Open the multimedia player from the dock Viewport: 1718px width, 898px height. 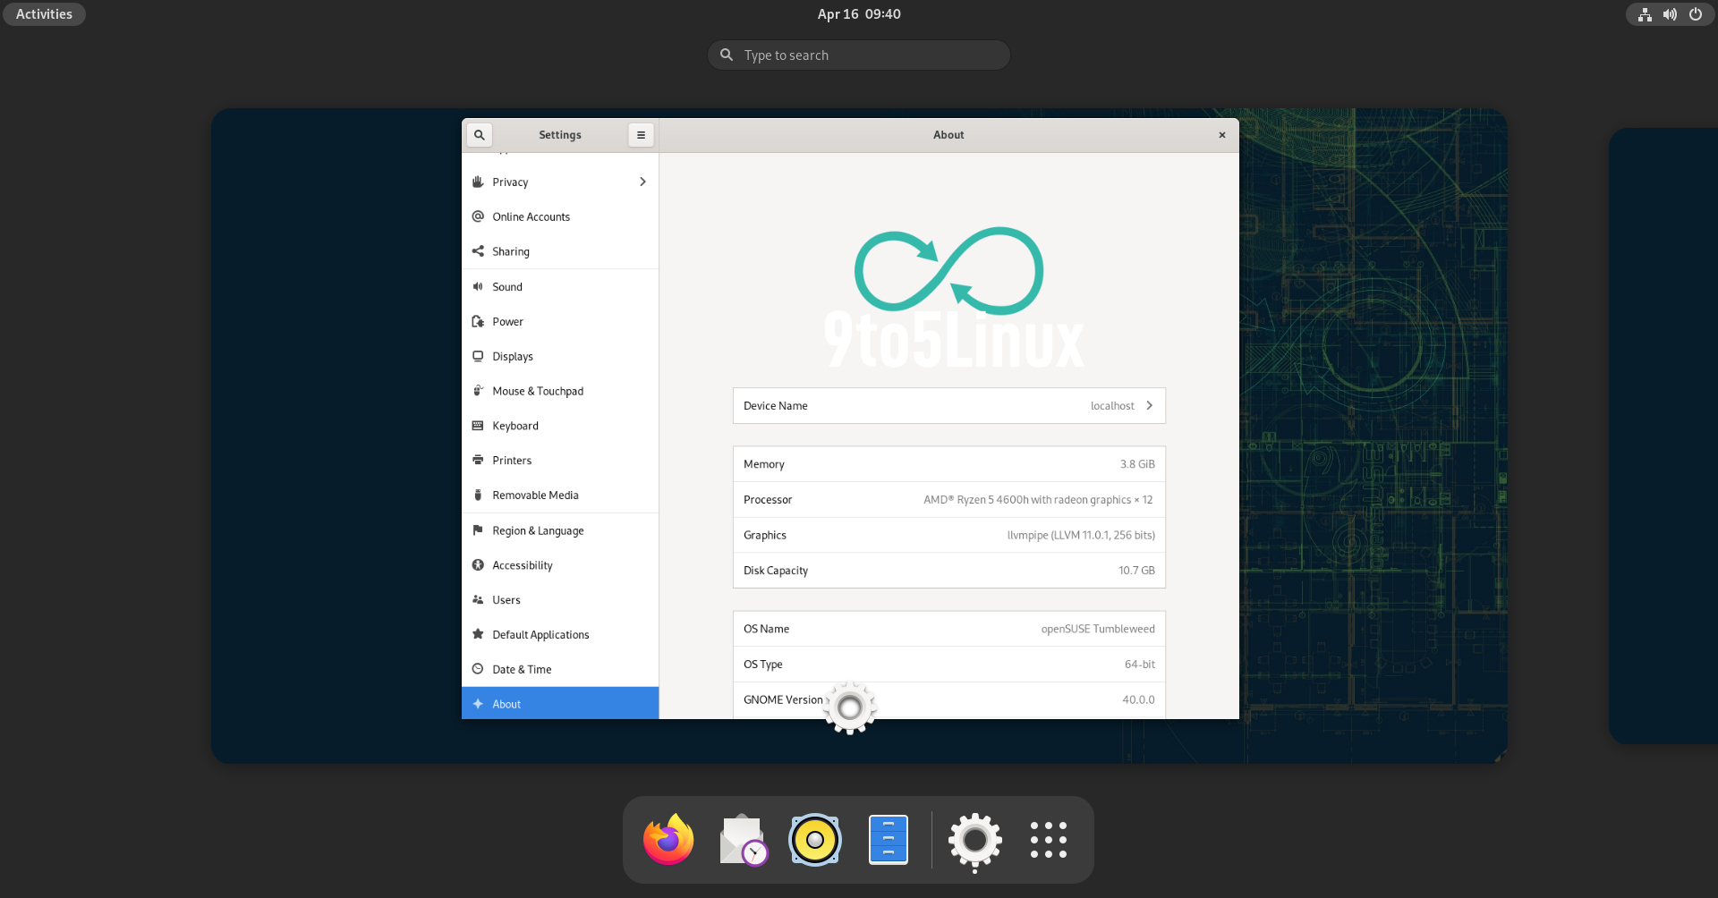pos(814,839)
